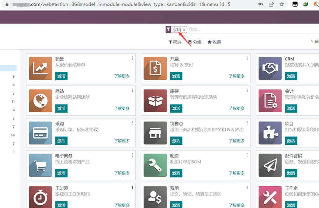Click the colorful globe browser extension icon
The width and height of the screenshot is (319, 208).
click(x=306, y=4)
